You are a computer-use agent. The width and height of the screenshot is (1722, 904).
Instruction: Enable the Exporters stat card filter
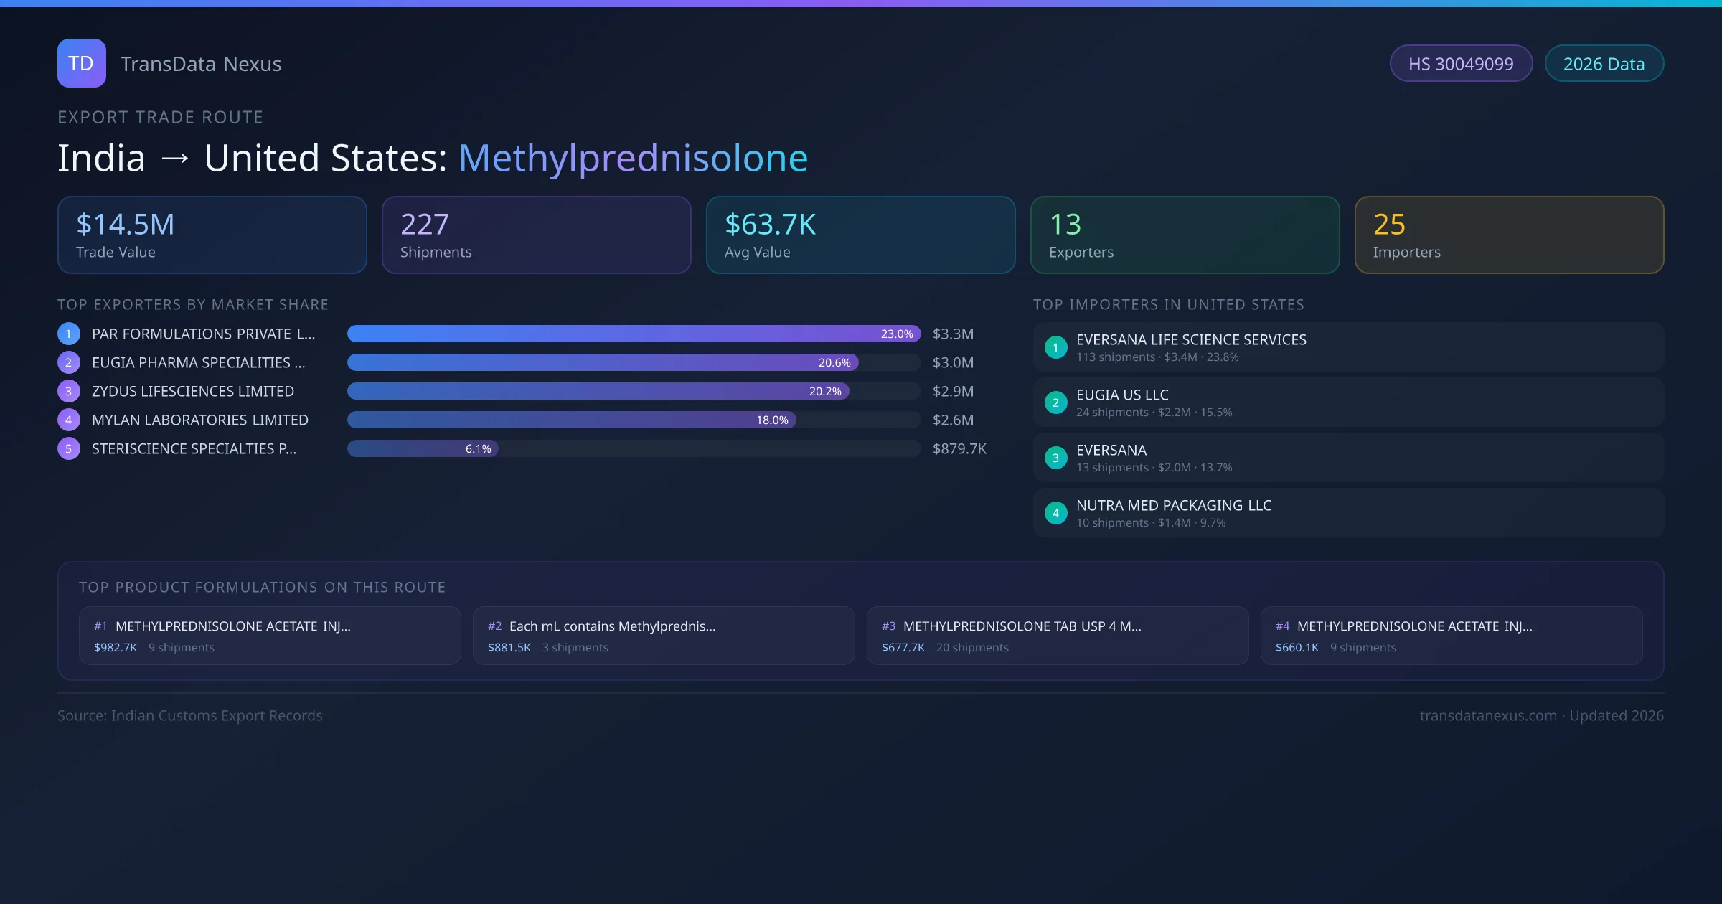(1185, 235)
